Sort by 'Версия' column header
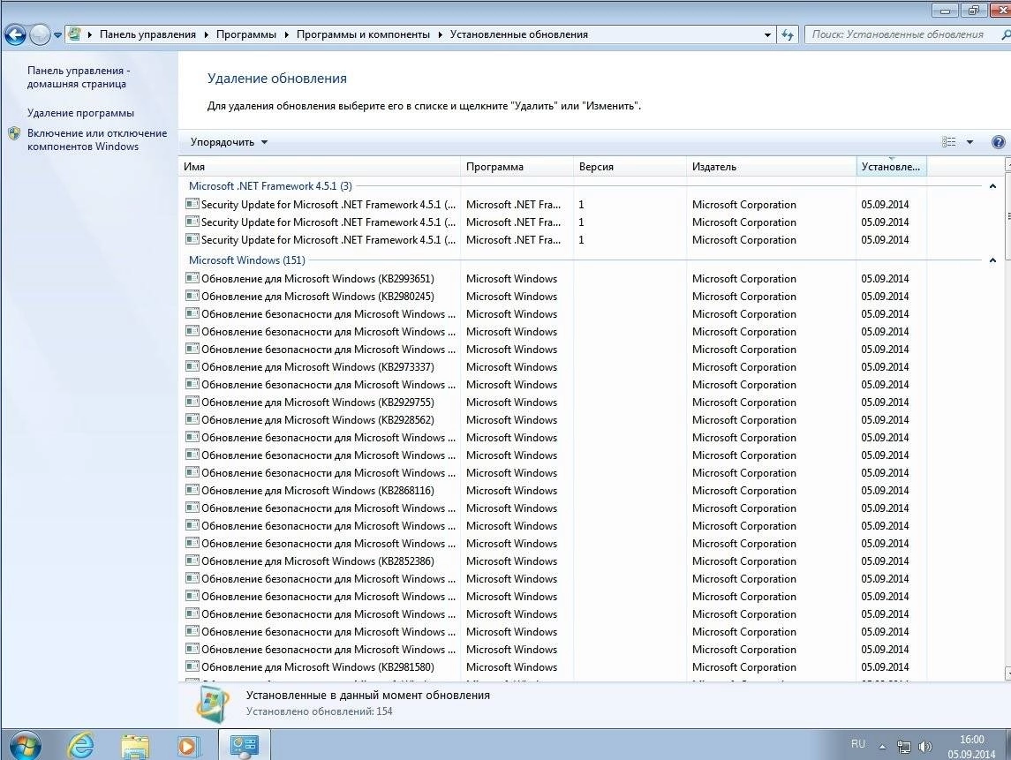The width and height of the screenshot is (1011, 760). [x=630, y=166]
